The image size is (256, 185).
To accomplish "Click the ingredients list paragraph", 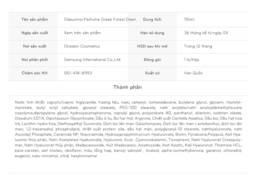I will coord(128,129).
